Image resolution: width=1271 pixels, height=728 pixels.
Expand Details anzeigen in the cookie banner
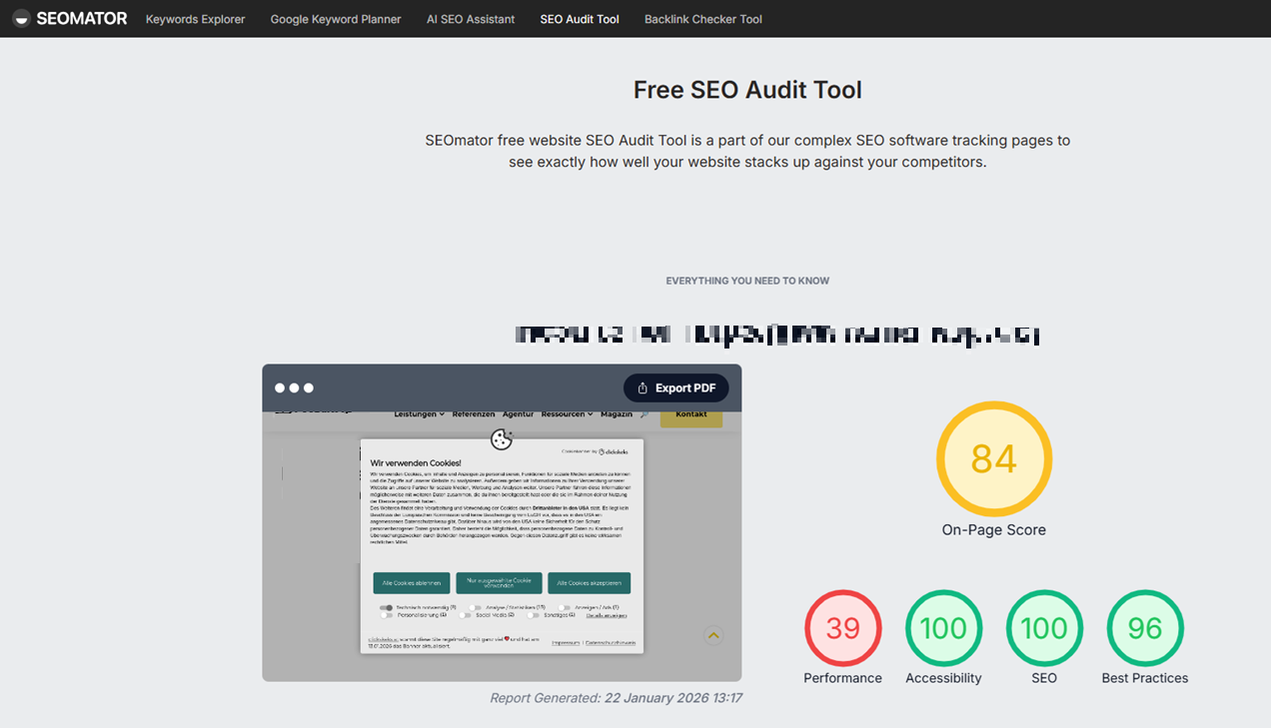(608, 616)
